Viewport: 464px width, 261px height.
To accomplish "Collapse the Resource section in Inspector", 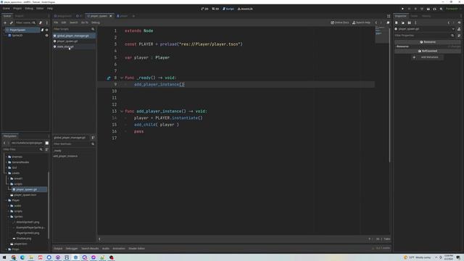I will [428, 46].
